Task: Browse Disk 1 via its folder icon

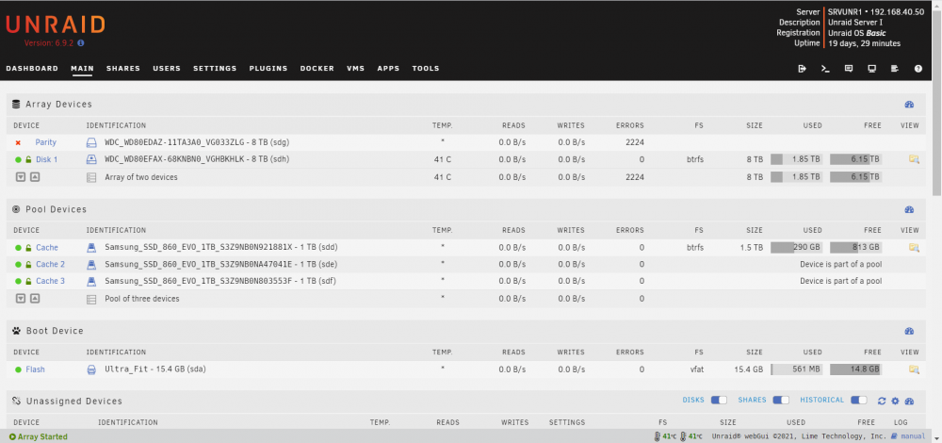Action: 915,159
